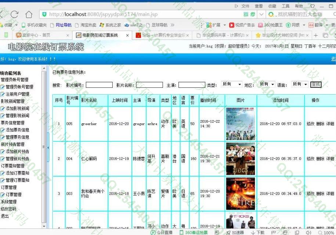The image size is (336, 235).
Task: Open the 地区 dropdown
Action: click(266, 84)
